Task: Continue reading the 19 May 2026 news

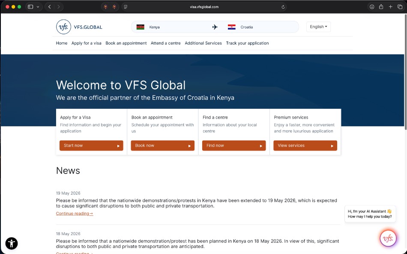Action: [x=75, y=214]
